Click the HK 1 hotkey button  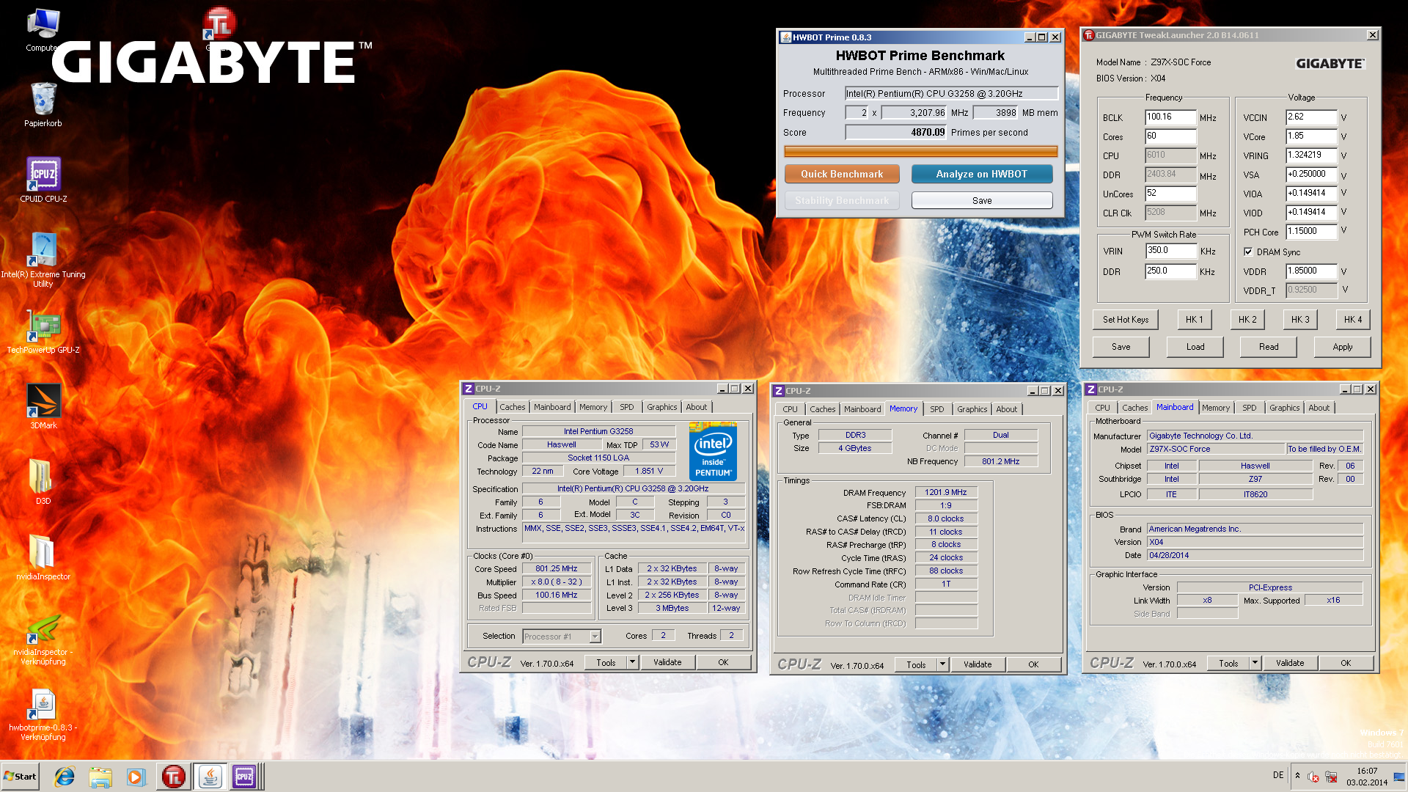click(1194, 320)
